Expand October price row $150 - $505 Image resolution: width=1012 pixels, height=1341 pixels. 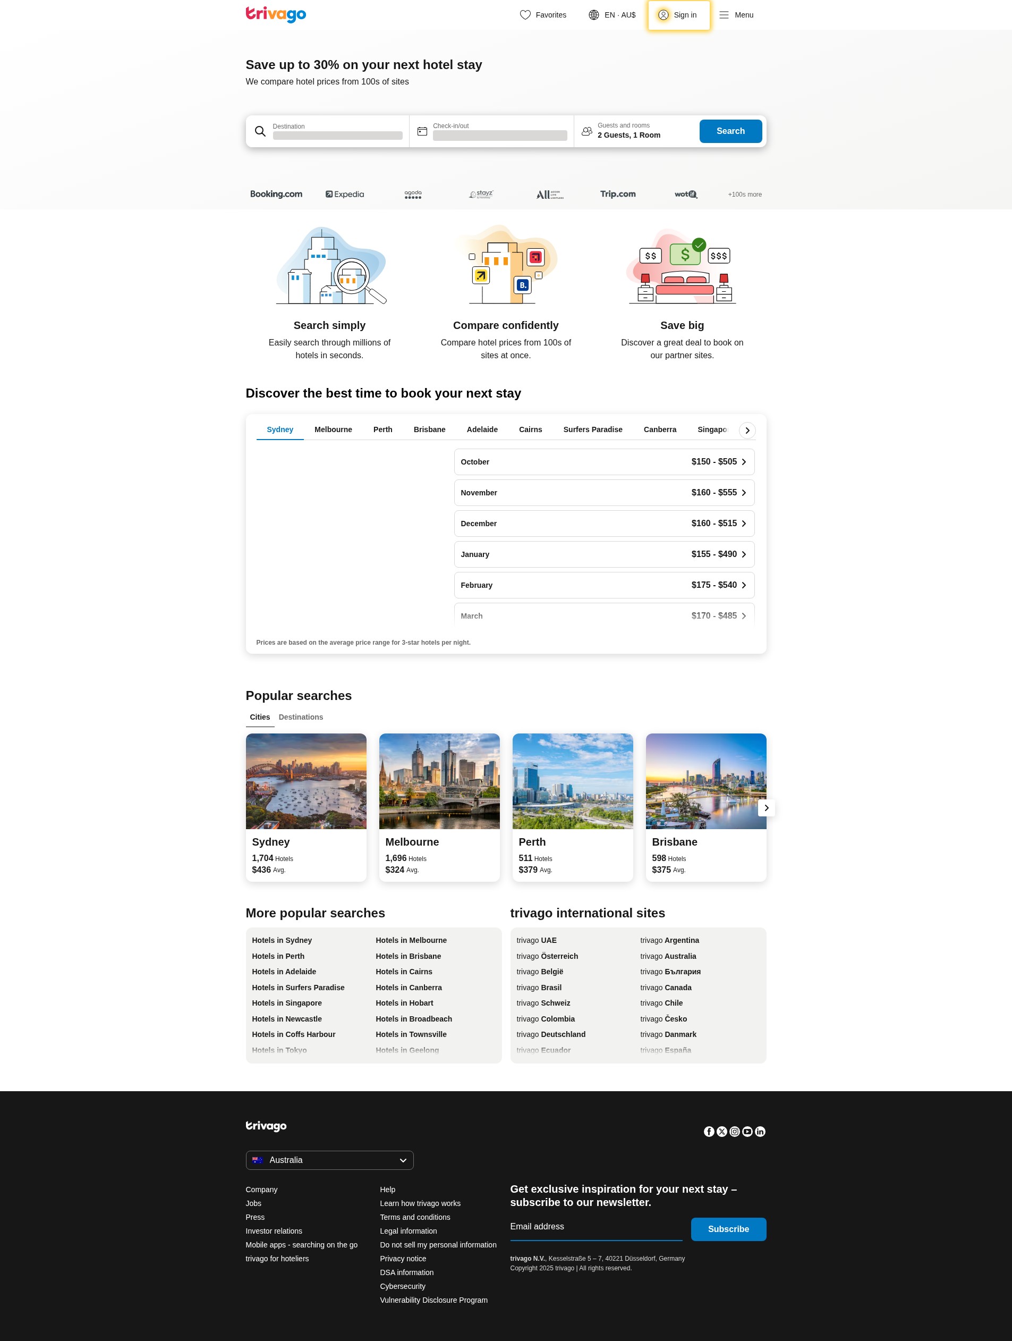[604, 462]
